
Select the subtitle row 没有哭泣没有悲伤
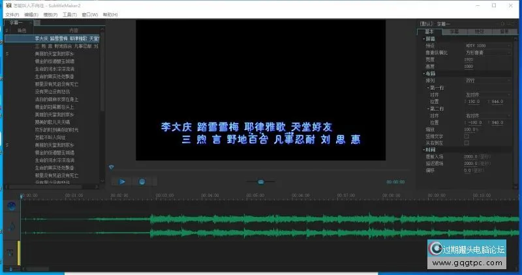pos(52,91)
